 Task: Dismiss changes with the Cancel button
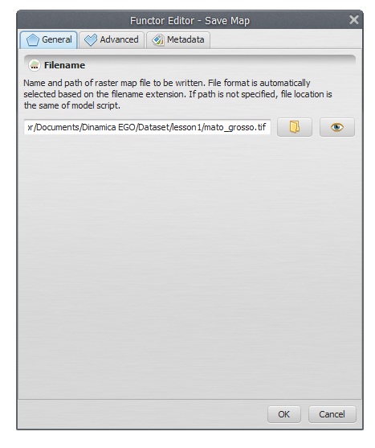tap(332, 414)
